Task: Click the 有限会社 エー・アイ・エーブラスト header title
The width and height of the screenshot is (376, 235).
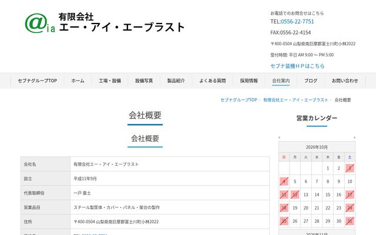Action: pyautogui.click(x=122, y=23)
